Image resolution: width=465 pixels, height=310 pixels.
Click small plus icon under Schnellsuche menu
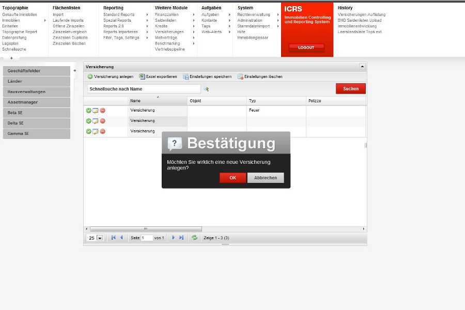[11, 58]
